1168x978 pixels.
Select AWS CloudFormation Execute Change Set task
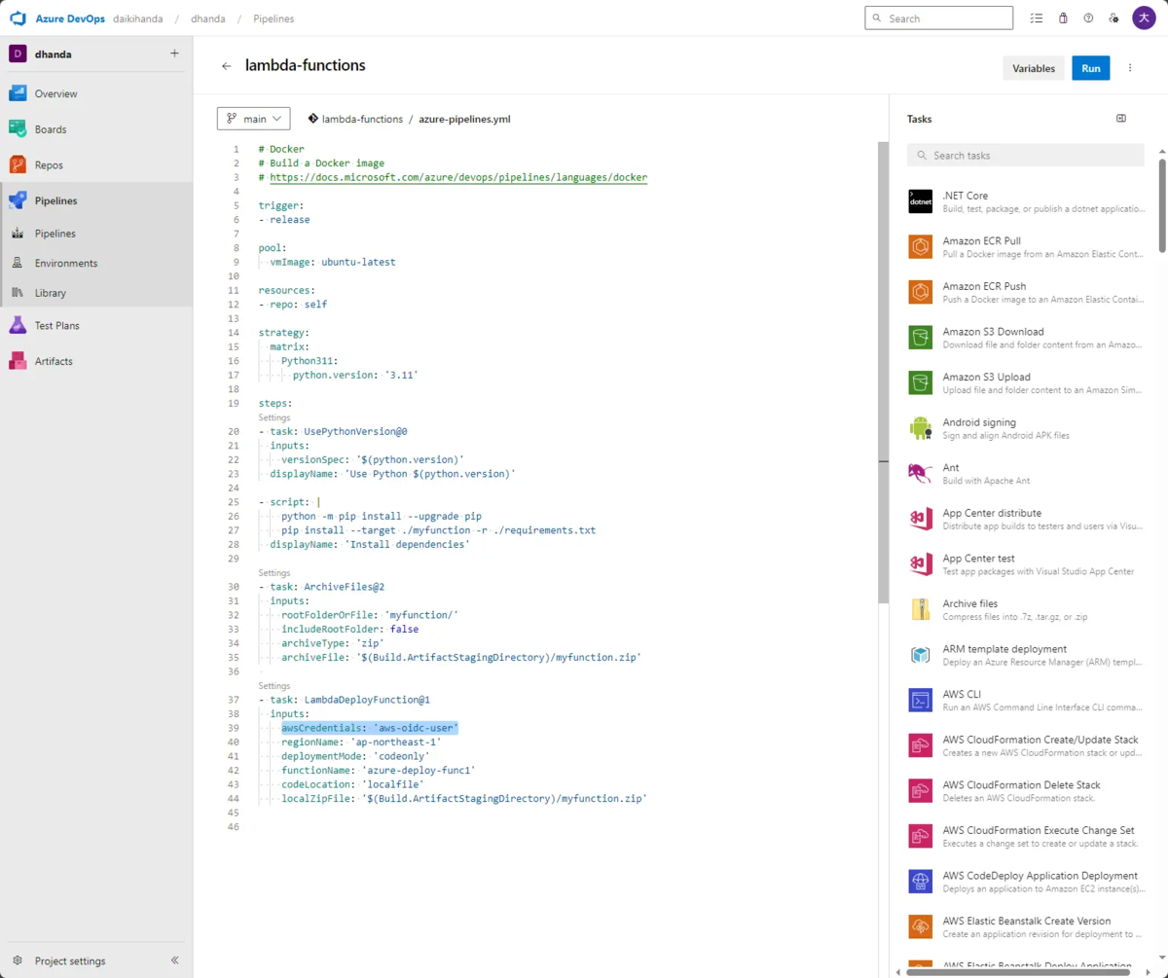click(x=1026, y=836)
